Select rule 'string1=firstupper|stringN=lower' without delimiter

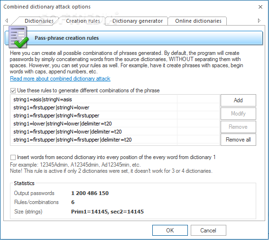115,107
